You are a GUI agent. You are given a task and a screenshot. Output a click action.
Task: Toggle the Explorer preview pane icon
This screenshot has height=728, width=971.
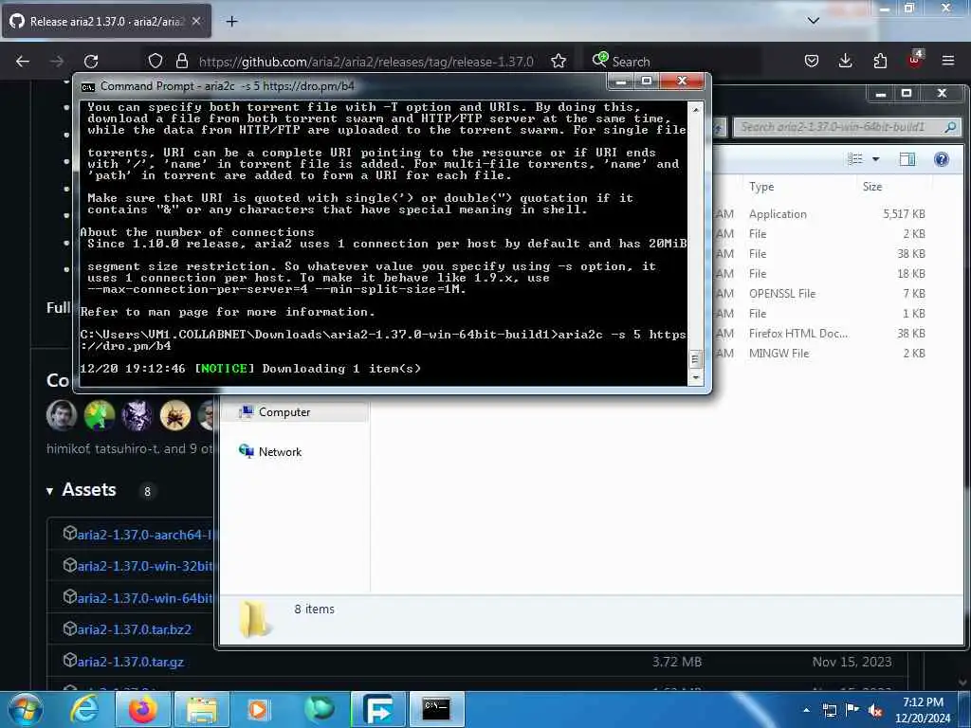coord(907,159)
